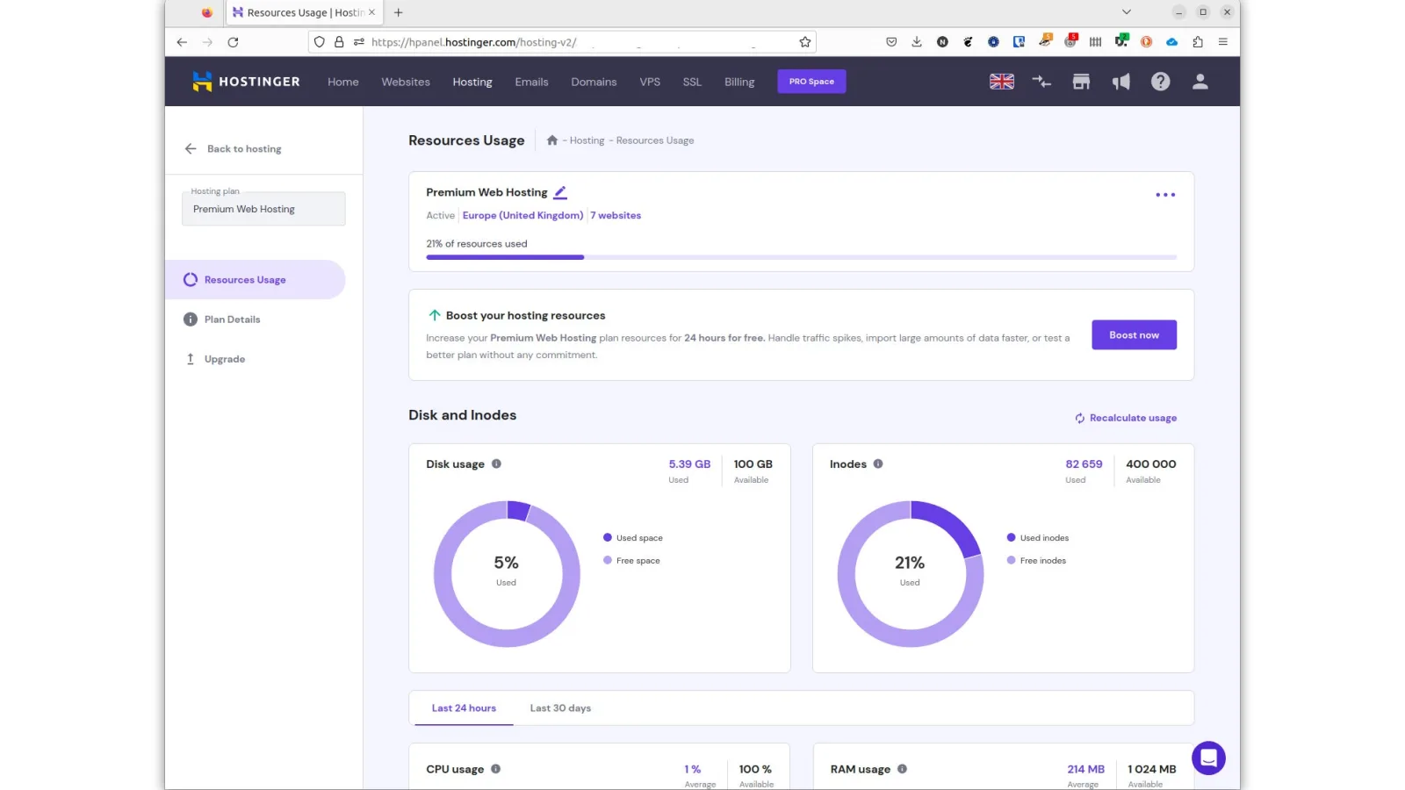
Task: Open the announcements megaphone icon
Action: click(x=1121, y=82)
